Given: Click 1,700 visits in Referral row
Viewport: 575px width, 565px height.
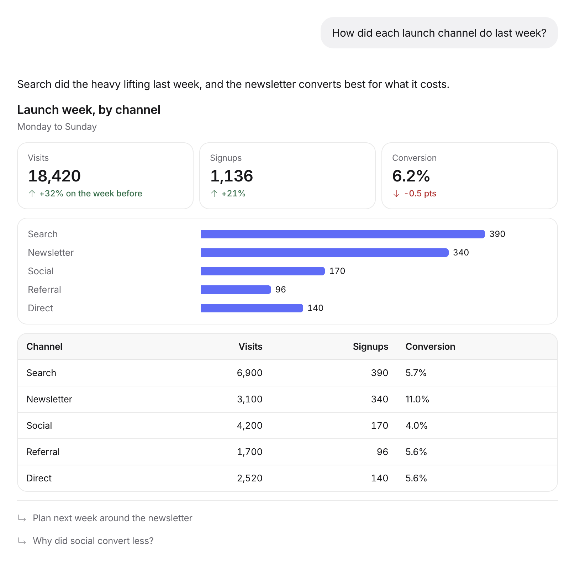Looking at the screenshot, I should coord(250,452).
